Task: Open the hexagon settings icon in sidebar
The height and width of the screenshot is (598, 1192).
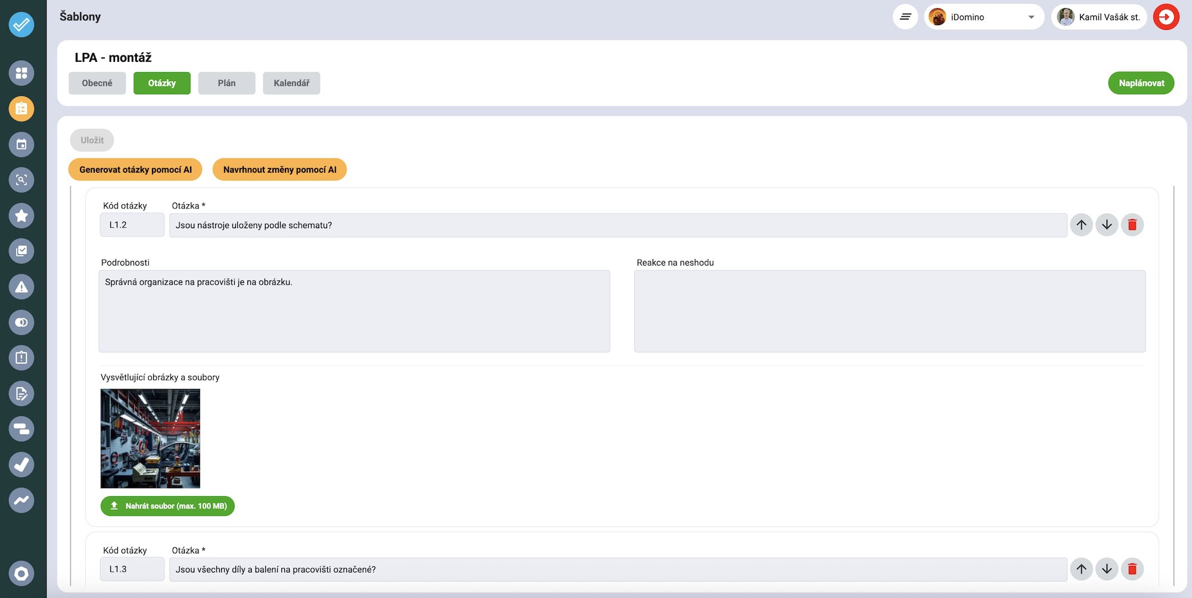Action: 21,574
